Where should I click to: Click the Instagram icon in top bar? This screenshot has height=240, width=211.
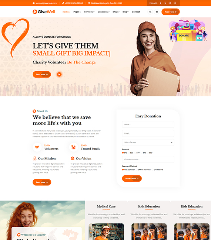pyautogui.click(x=170, y=3)
